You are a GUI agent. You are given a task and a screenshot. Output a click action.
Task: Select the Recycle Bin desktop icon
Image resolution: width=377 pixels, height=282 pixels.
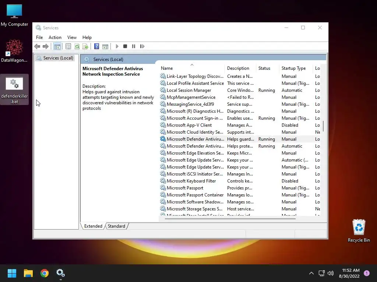point(359,231)
